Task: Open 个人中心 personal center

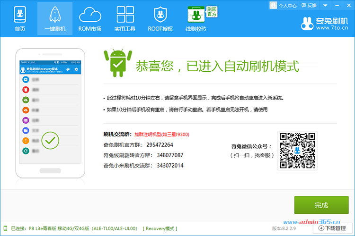Action: pos(284,5)
